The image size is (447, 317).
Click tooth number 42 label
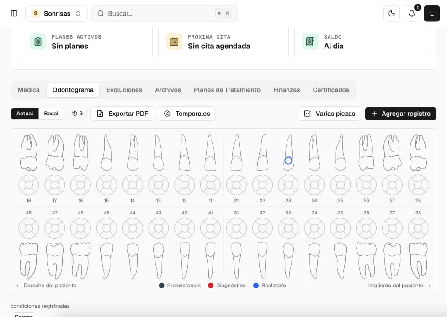tap(185, 213)
